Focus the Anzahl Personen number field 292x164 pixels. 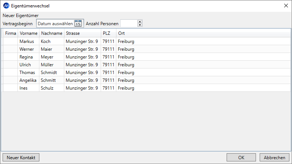pos(129,23)
